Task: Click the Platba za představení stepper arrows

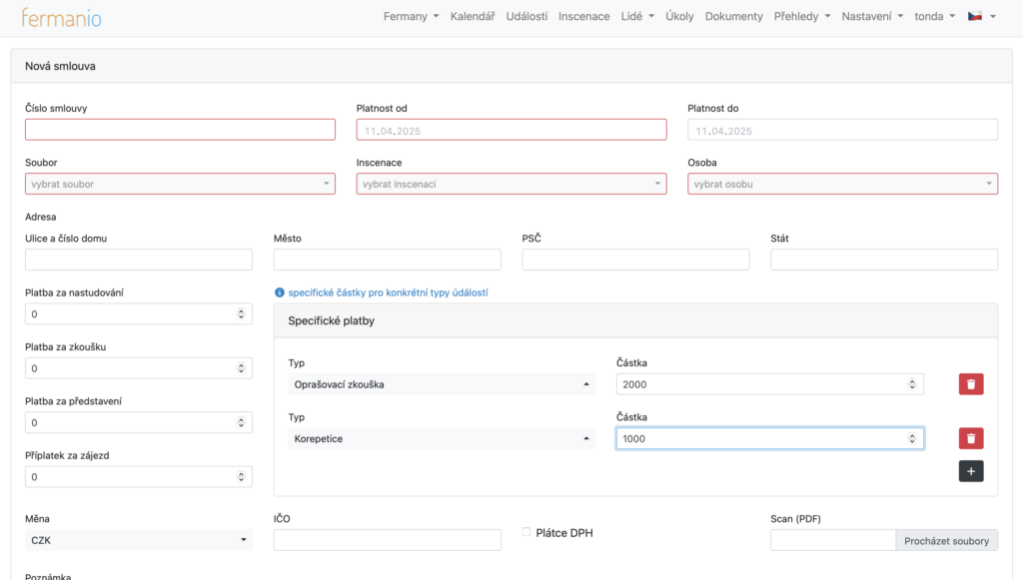Action: tap(241, 422)
